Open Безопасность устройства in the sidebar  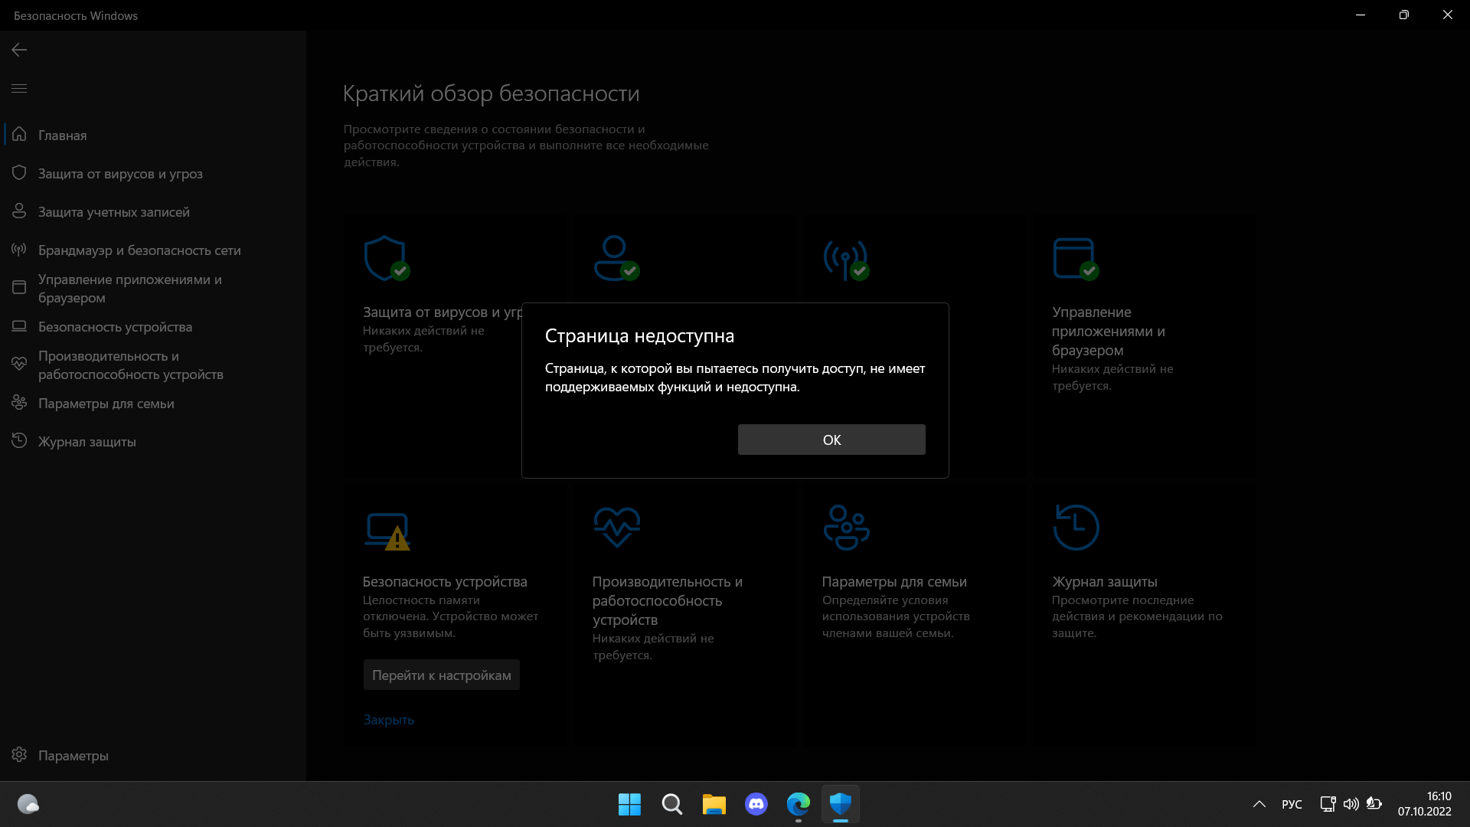pos(153,326)
